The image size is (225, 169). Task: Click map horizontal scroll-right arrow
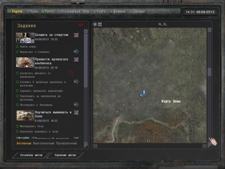tap(204, 146)
